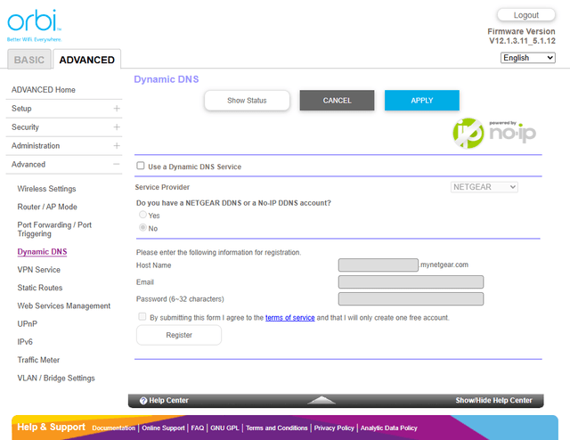Click the APPLY button
This screenshot has width=570, height=440.
point(422,101)
